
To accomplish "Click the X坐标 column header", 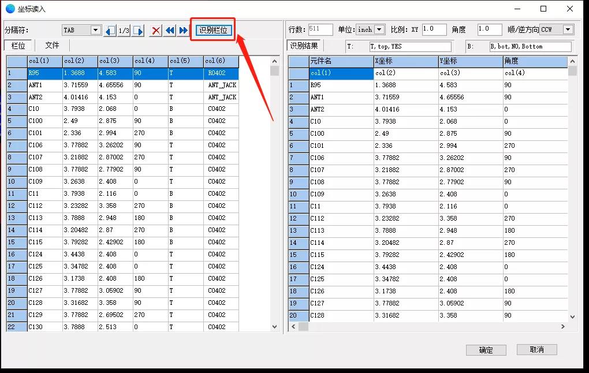I will click(x=406, y=61).
